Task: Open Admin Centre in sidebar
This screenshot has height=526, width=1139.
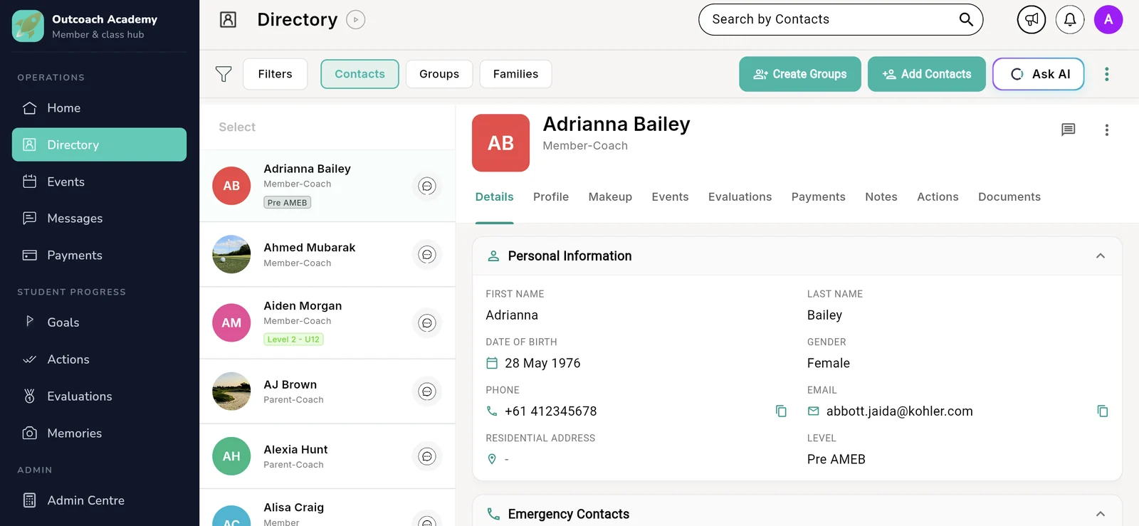Action: [99, 500]
